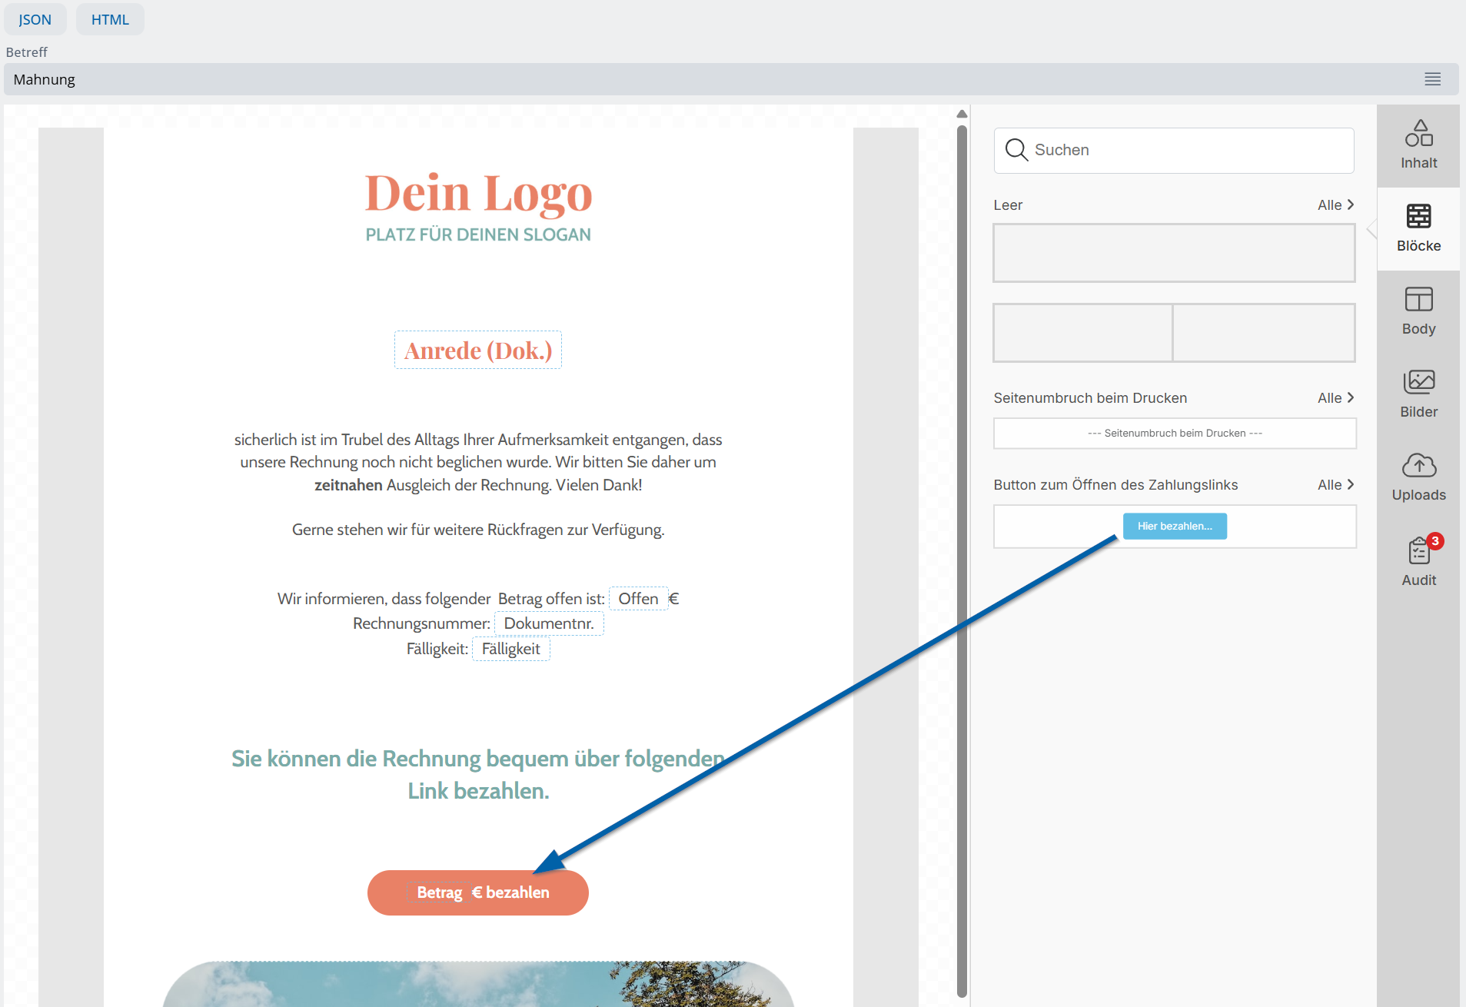Open the Inhalt content panel
Viewport: 1466px width, 1007px height.
[x=1418, y=145]
